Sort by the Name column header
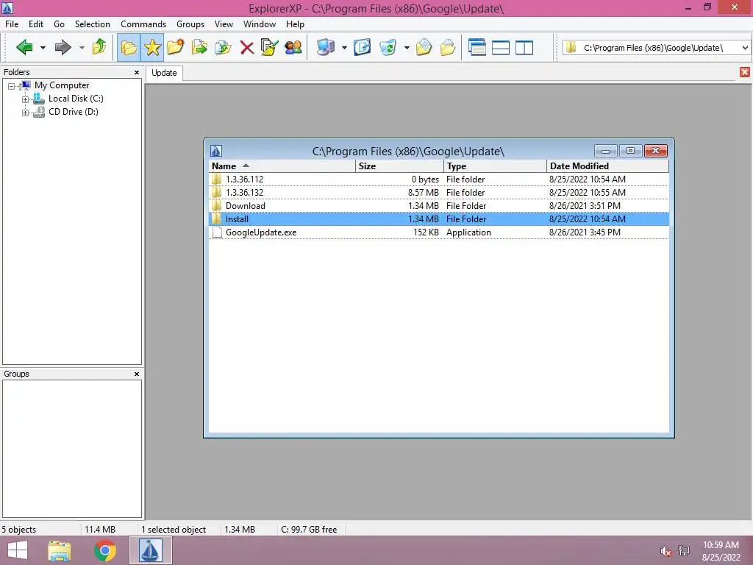This screenshot has height=565, width=753. 282,166
